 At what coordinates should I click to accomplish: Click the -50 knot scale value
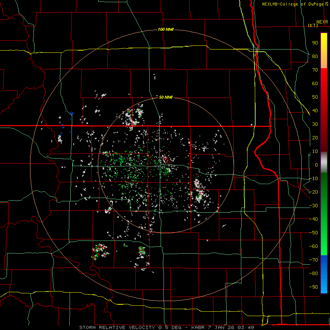(x=313, y=233)
